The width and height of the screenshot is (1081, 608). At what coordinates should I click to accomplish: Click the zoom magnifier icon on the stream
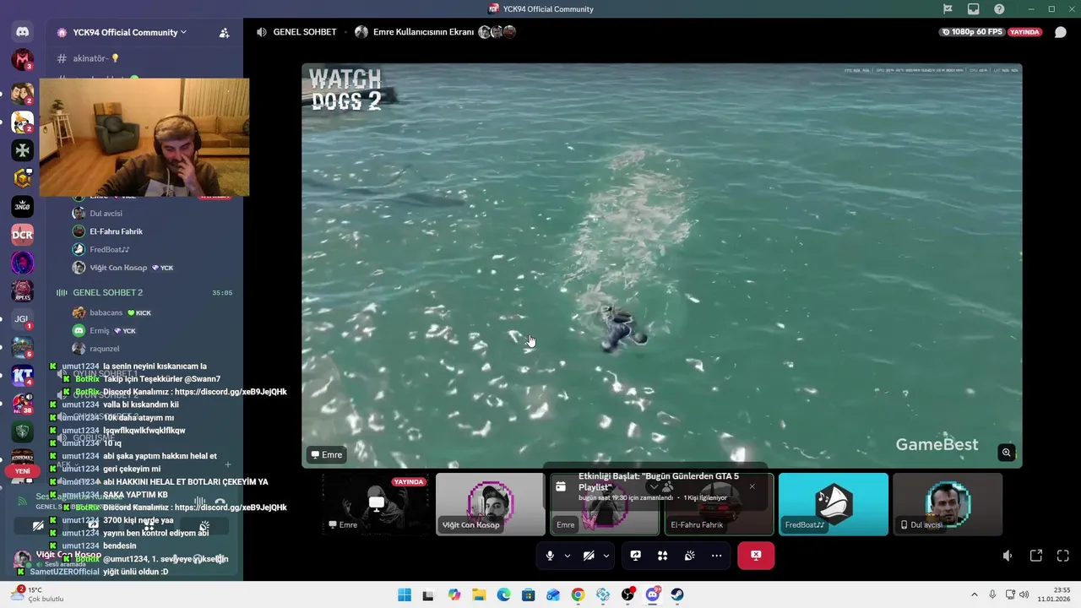click(x=1006, y=453)
